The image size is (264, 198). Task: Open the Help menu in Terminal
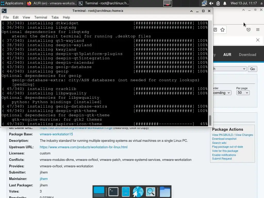click(x=66, y=17)
